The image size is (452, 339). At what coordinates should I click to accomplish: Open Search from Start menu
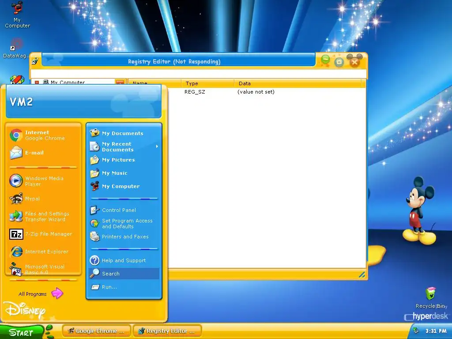(124, 274)
